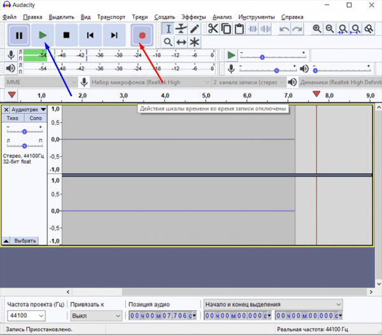
Task: Click the Pause button
Action: [x=18, y=35]
